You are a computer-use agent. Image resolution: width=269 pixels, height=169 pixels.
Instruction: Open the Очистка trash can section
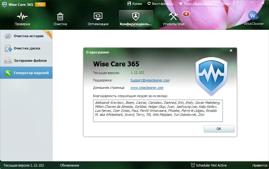[x=60, y=19]
